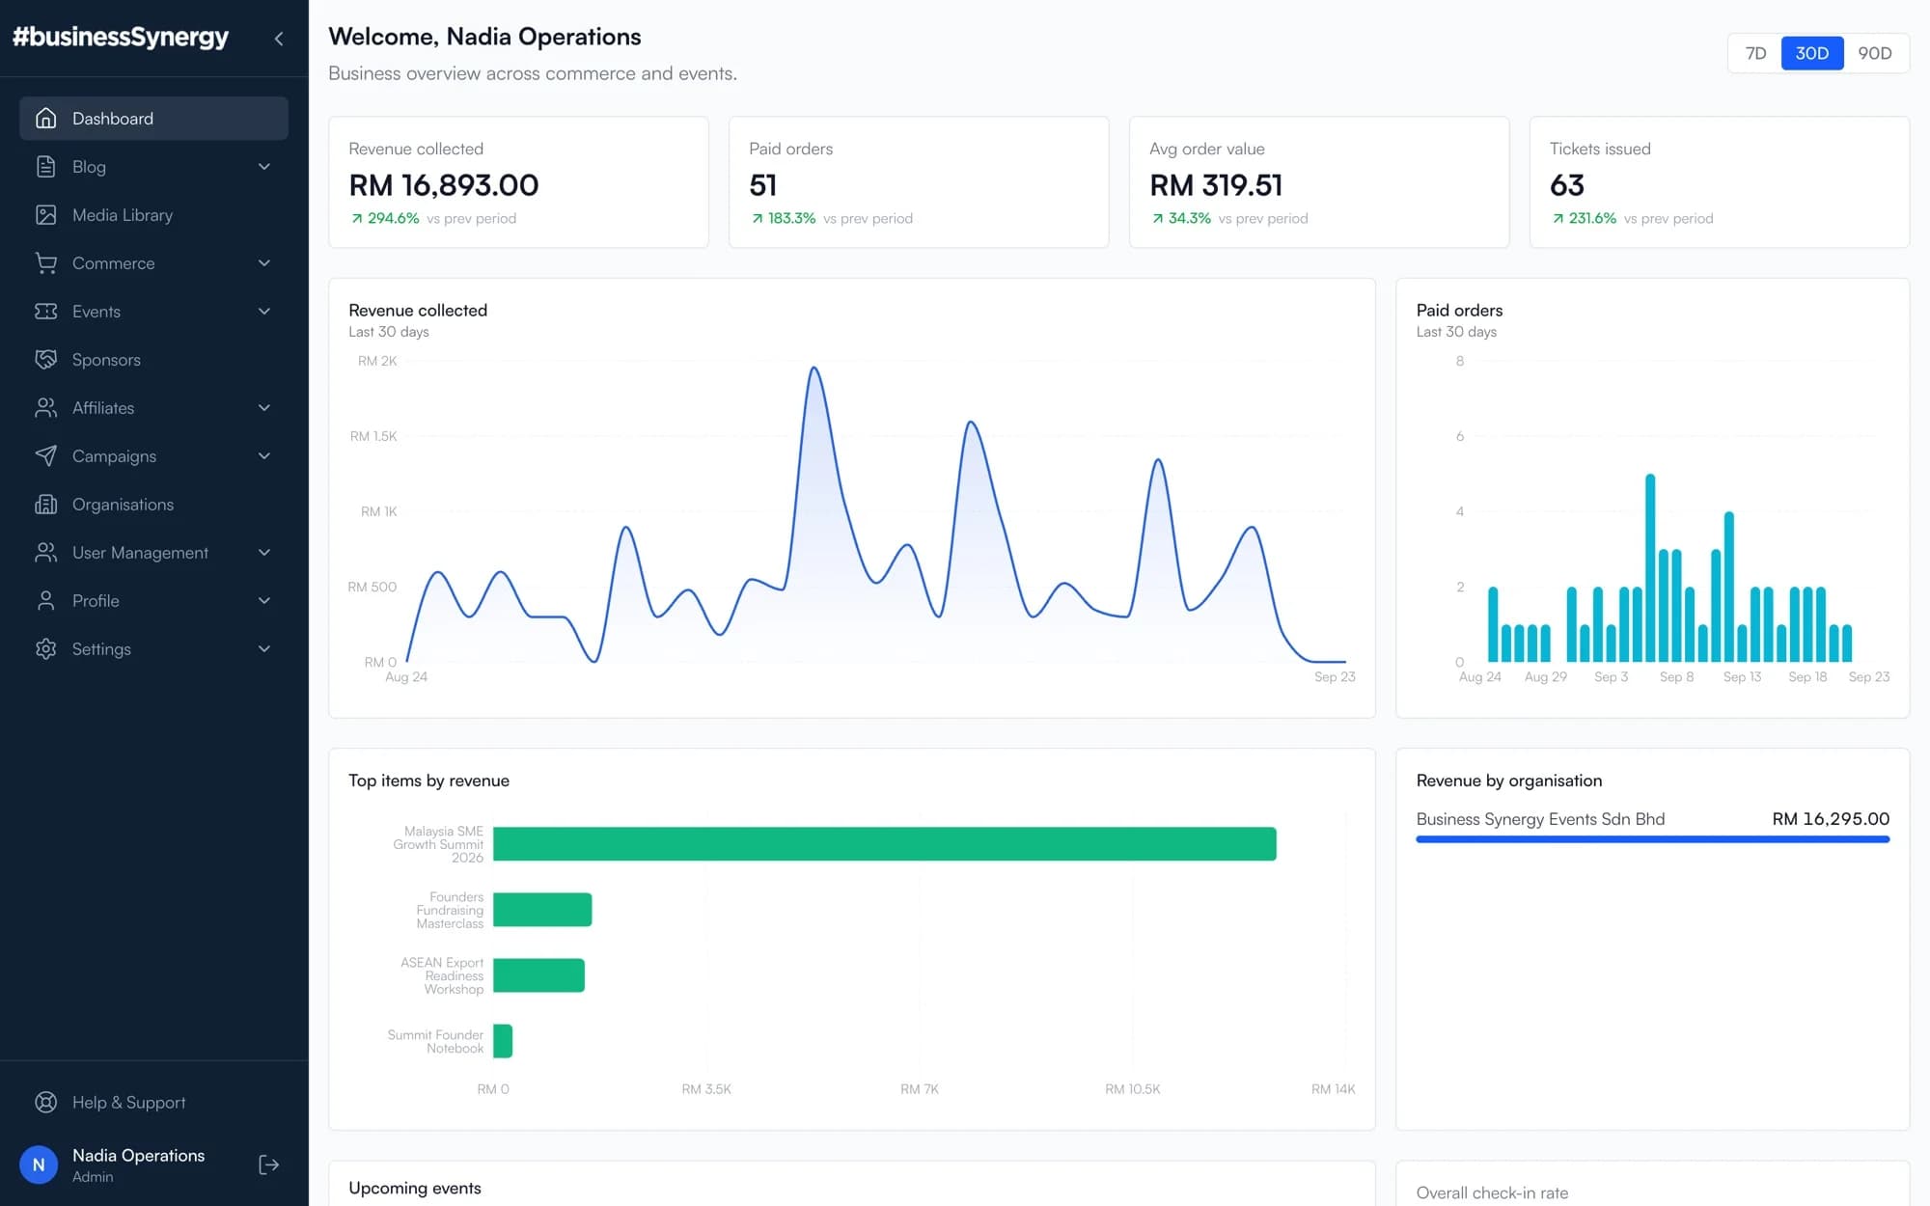Click the Blog document icon

[45, 166]
